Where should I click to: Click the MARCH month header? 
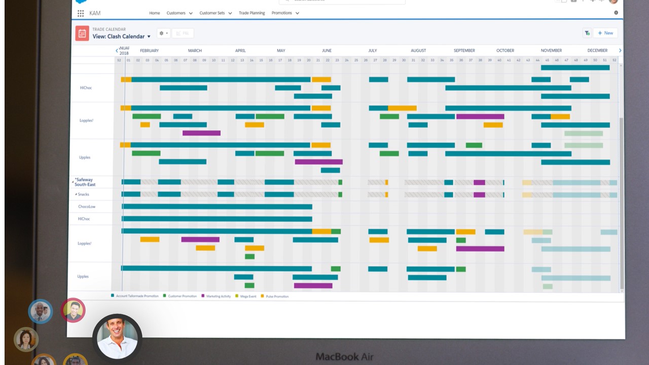(x=195, y=51)
